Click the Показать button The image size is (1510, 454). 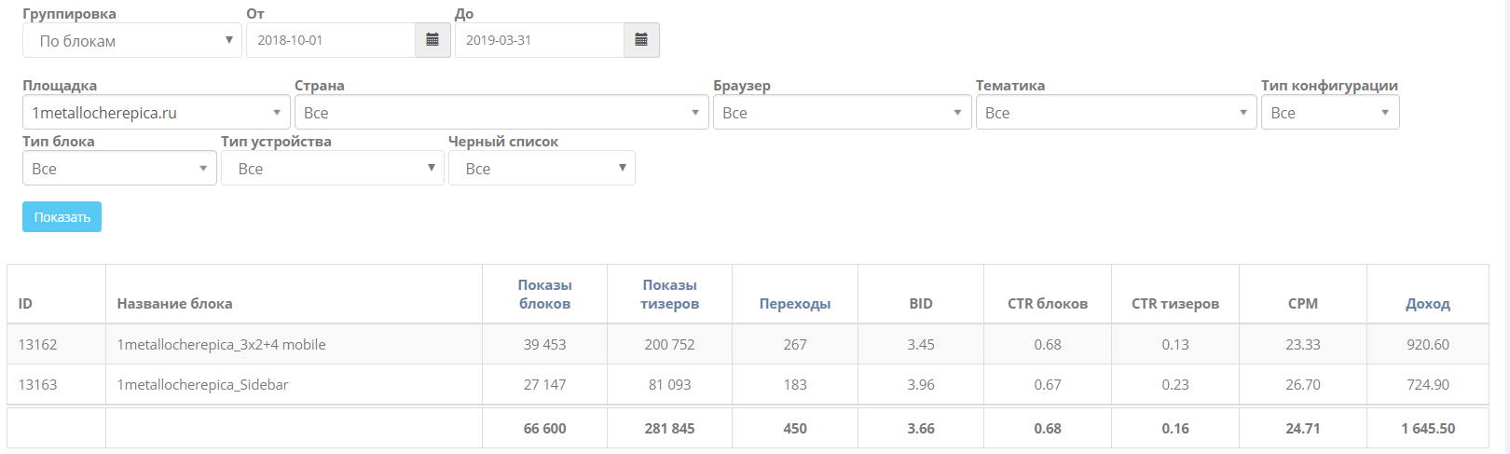pyautogui.click(x=62, y=217)
